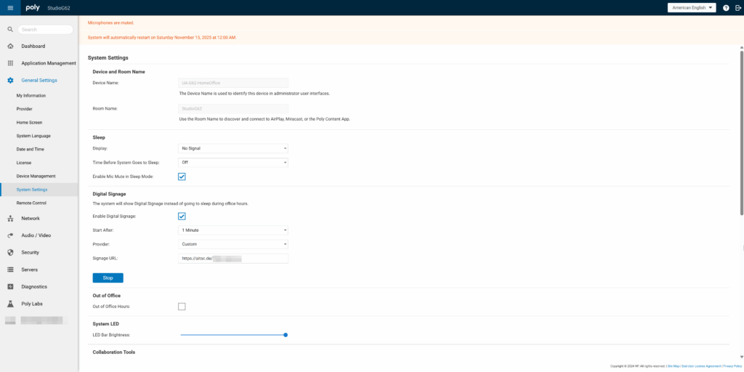The height and width of the screenshot is (372, 744).
Task: Disable Enable Mic Mute in Sleep Mode
Action: tap(182, 177)
